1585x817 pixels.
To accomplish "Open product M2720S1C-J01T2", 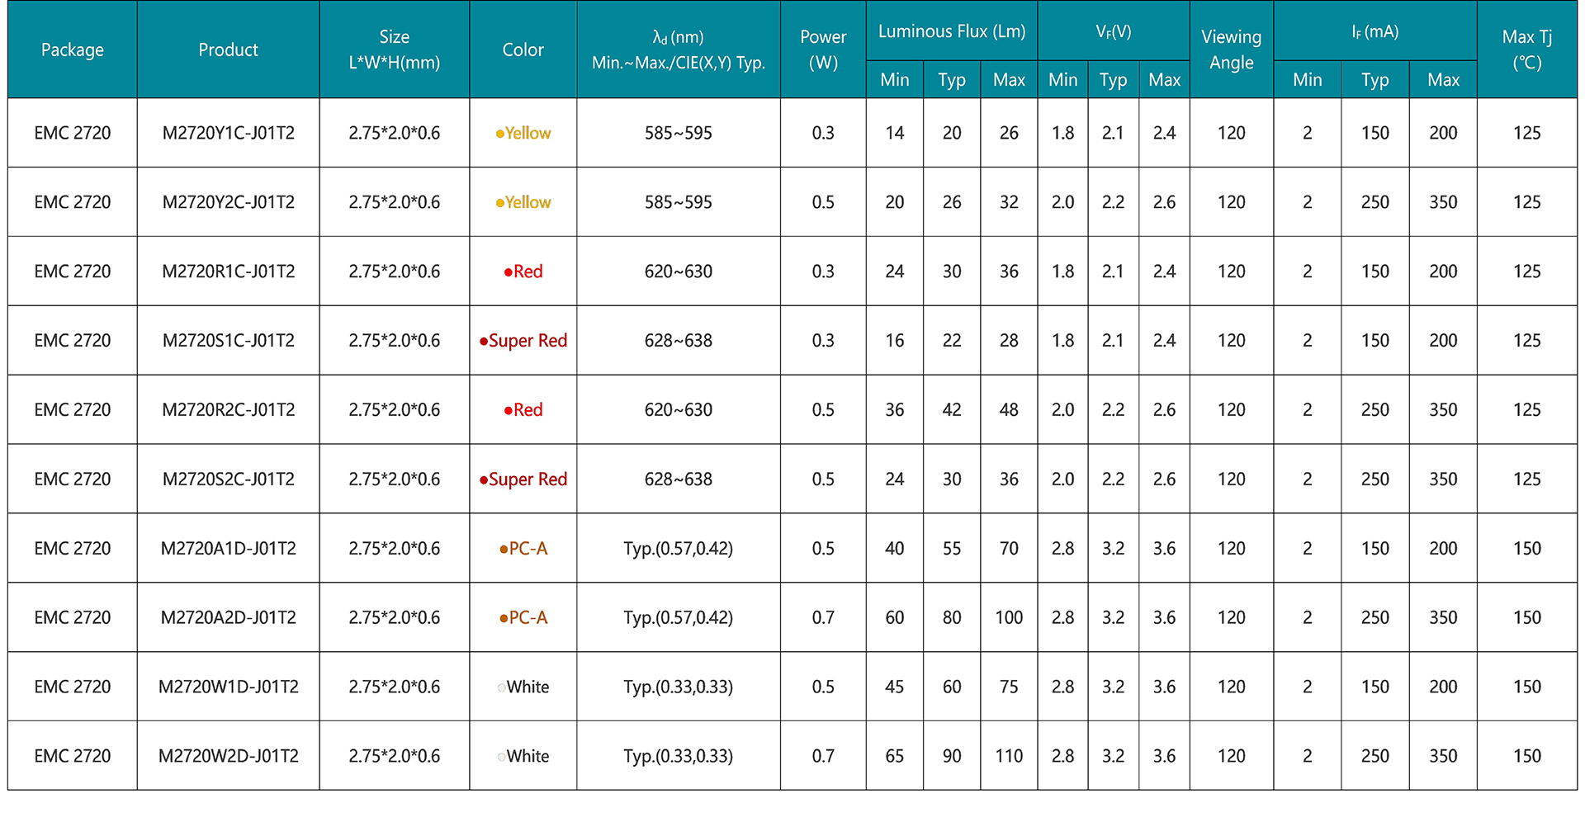I will pyautogui.click(x=228, y=341).
